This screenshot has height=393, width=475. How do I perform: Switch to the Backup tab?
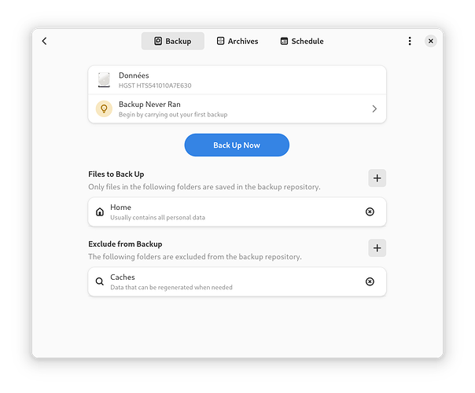[172, 41]
